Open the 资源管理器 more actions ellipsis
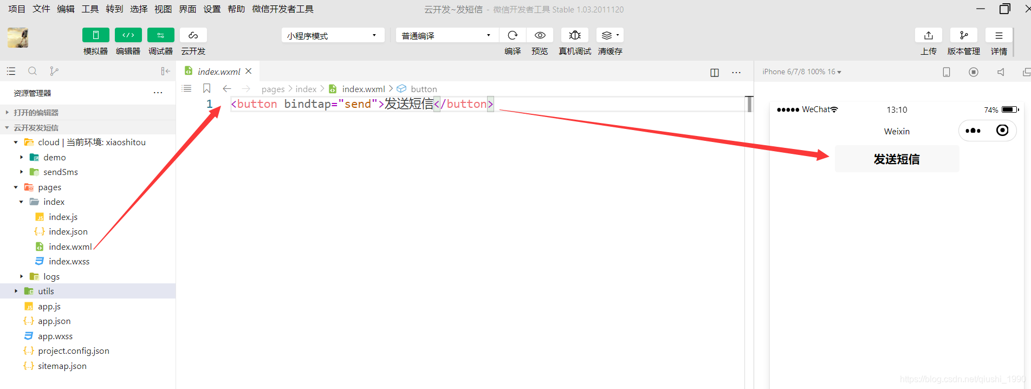 (x=158, y=93)
